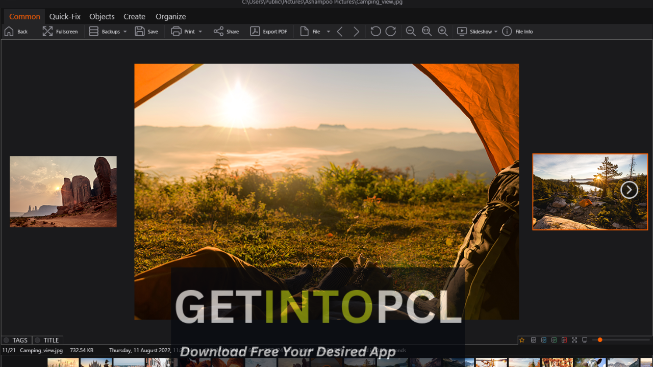Toggle the TITLE option
The width and height of the screenshot is (653, 367).
pos(47,340)
